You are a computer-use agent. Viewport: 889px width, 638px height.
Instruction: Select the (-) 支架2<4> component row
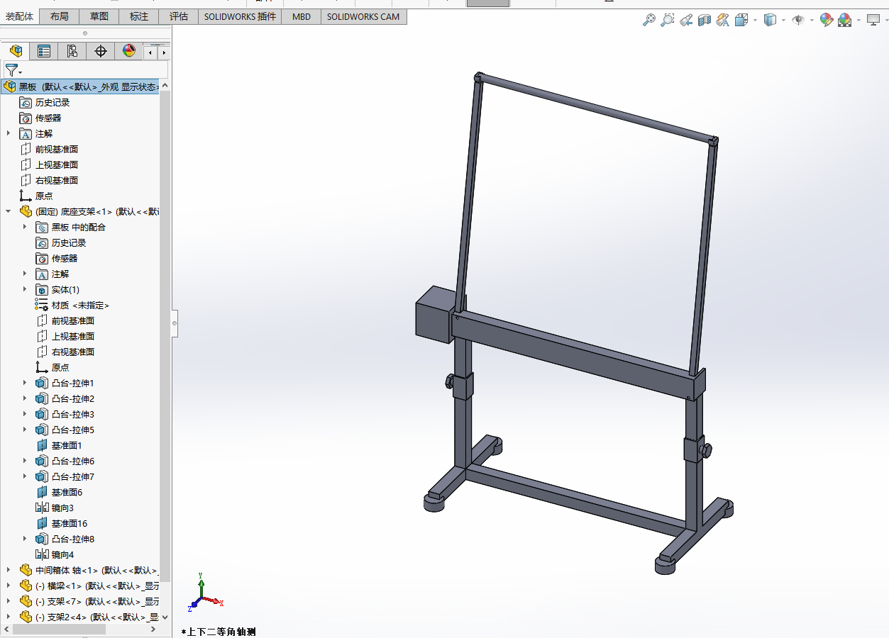point(89,617)
